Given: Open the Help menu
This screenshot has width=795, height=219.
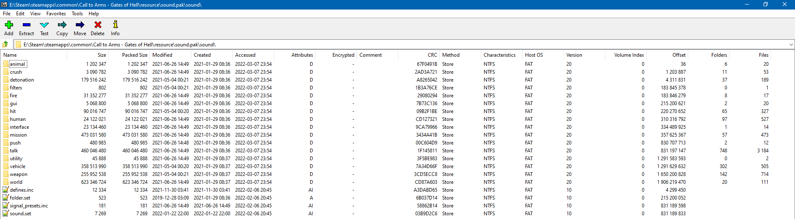Looking at the screenshot, I should click(x=94, y=14).
